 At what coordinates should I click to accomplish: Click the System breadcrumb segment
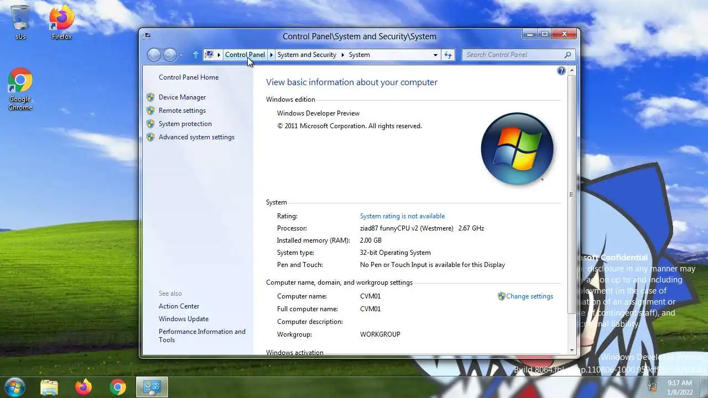pos(359,55)
